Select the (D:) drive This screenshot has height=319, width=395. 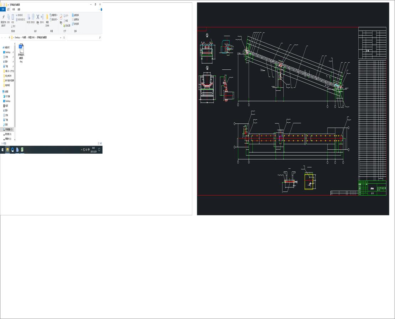[x=7, y=134]
